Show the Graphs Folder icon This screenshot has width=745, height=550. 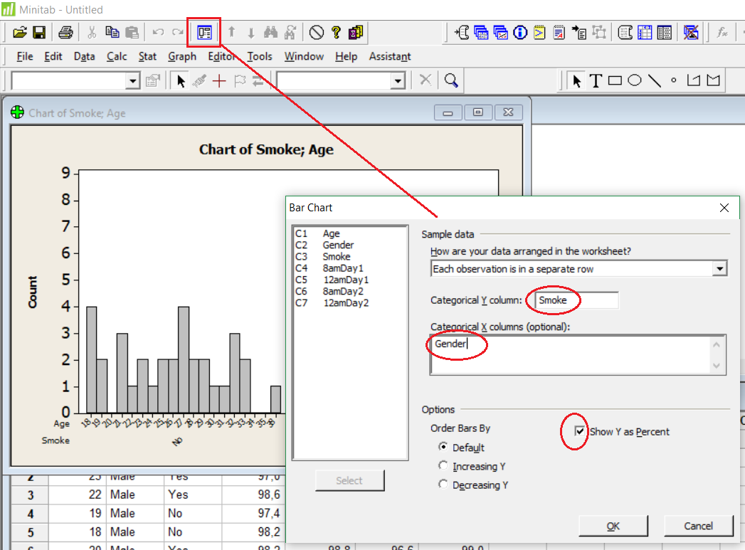point(501,32)
